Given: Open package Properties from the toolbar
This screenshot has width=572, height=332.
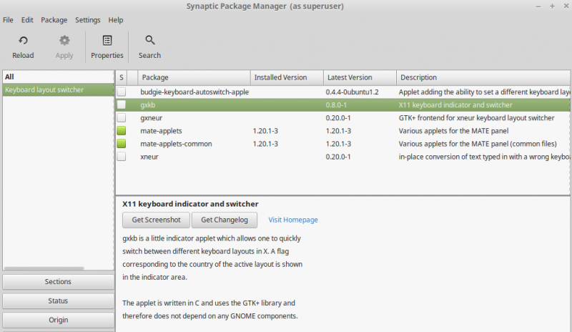Looking at the screenshot, I should 107,47.
